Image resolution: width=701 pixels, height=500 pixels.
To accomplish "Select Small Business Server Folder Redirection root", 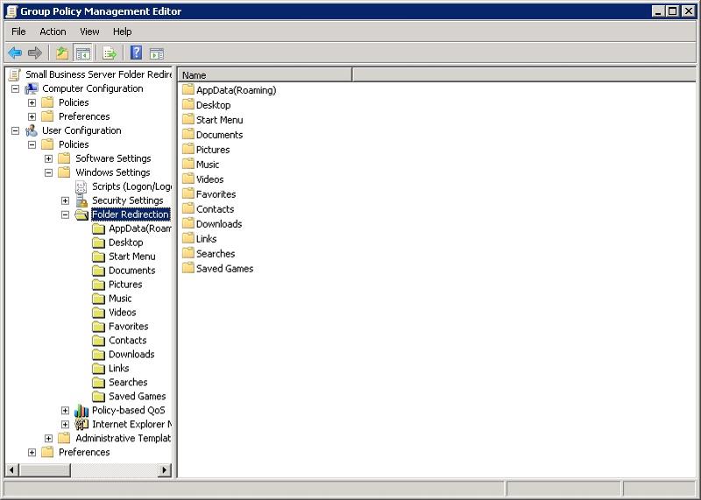I will point(98,74).
